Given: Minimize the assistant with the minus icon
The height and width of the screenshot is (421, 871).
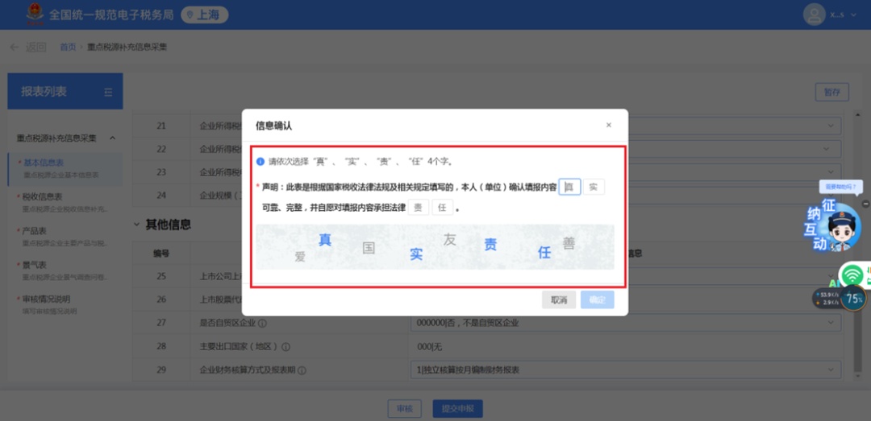Looking at the screenshot, I should pyautogui.click(x=865, y=204).
